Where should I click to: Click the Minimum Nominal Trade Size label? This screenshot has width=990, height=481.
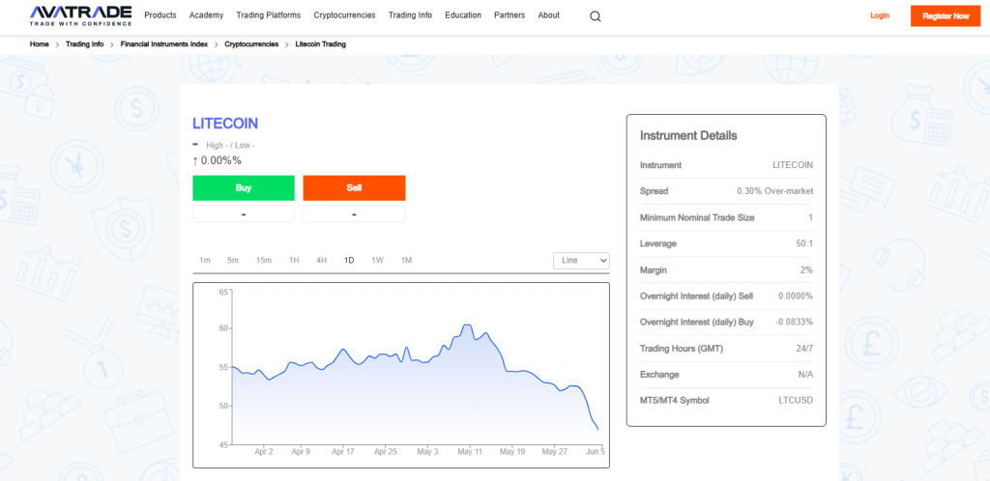coord(697,217)
